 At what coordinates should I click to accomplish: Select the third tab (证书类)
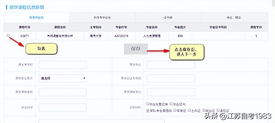click(168, 17)
